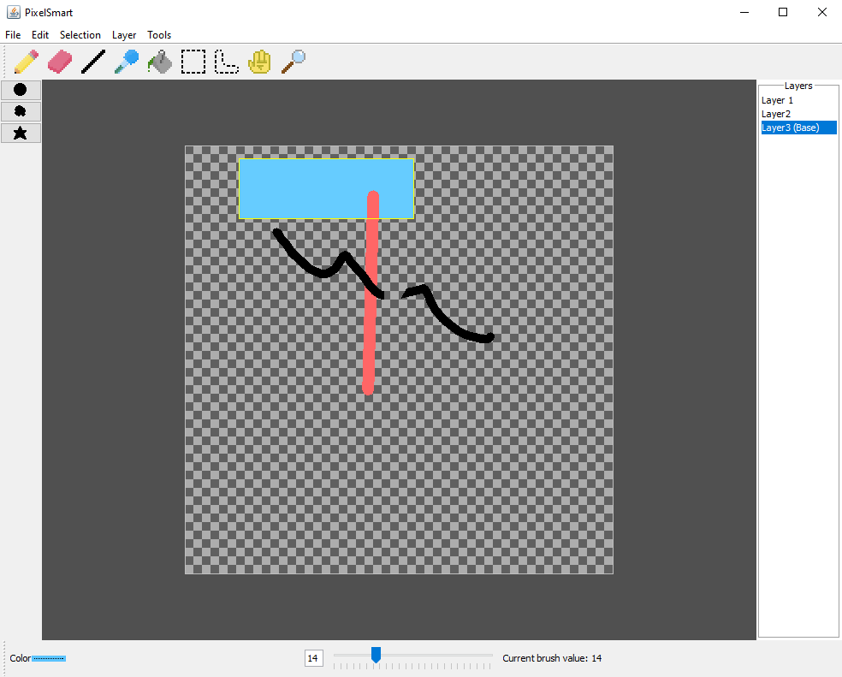Choose the Line drawing tool
The image size is (842, 677).
tap(93, 62)
